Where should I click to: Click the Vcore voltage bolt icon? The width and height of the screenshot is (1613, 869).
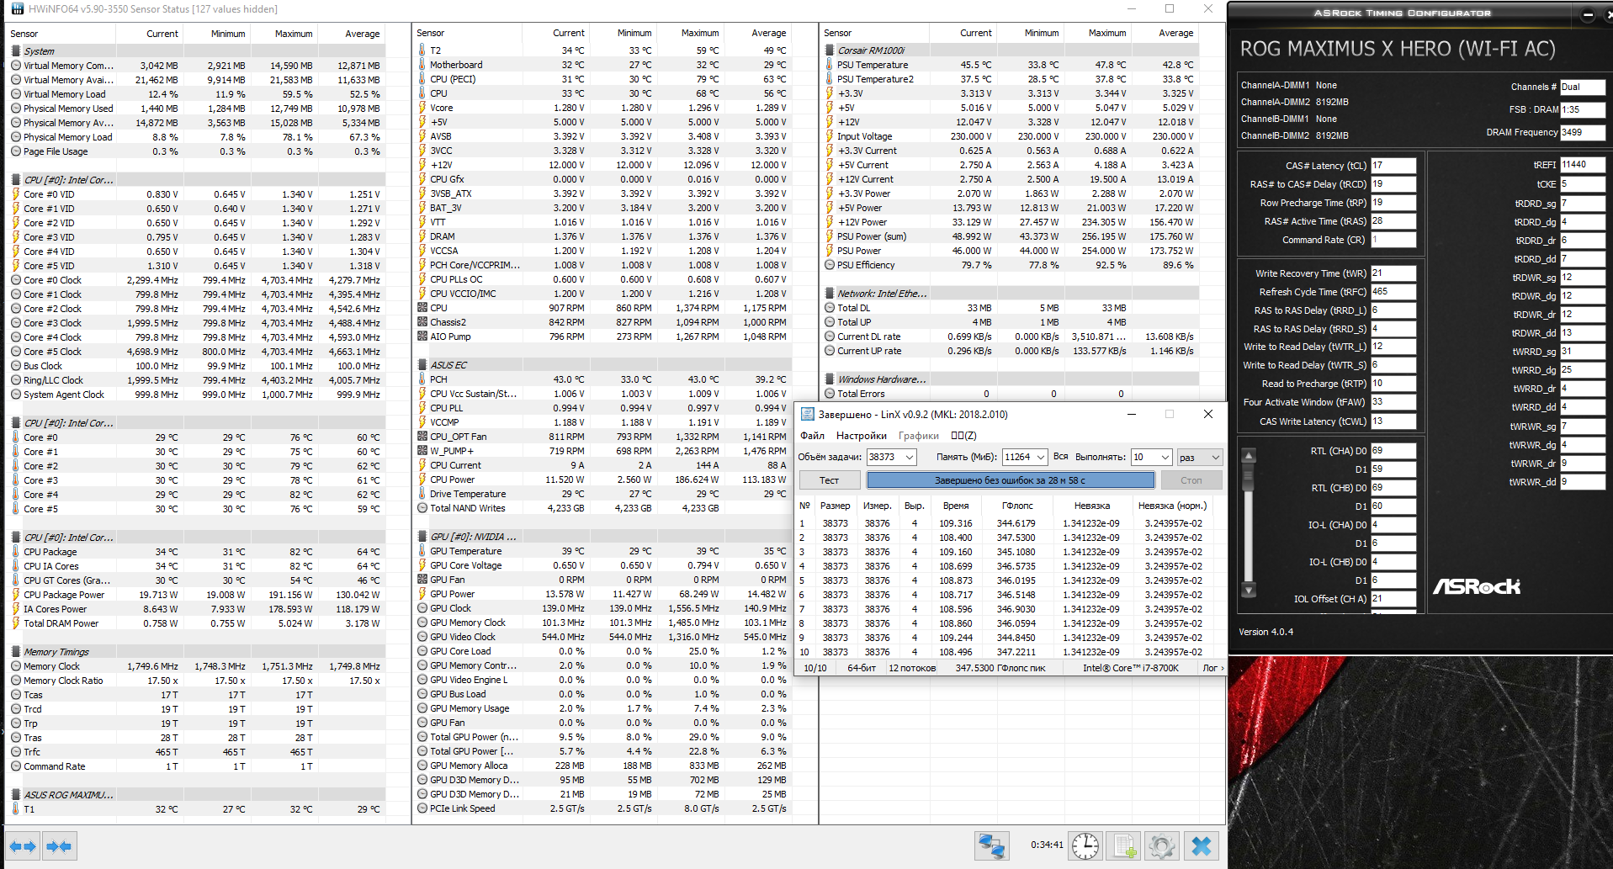click(422, 108)
